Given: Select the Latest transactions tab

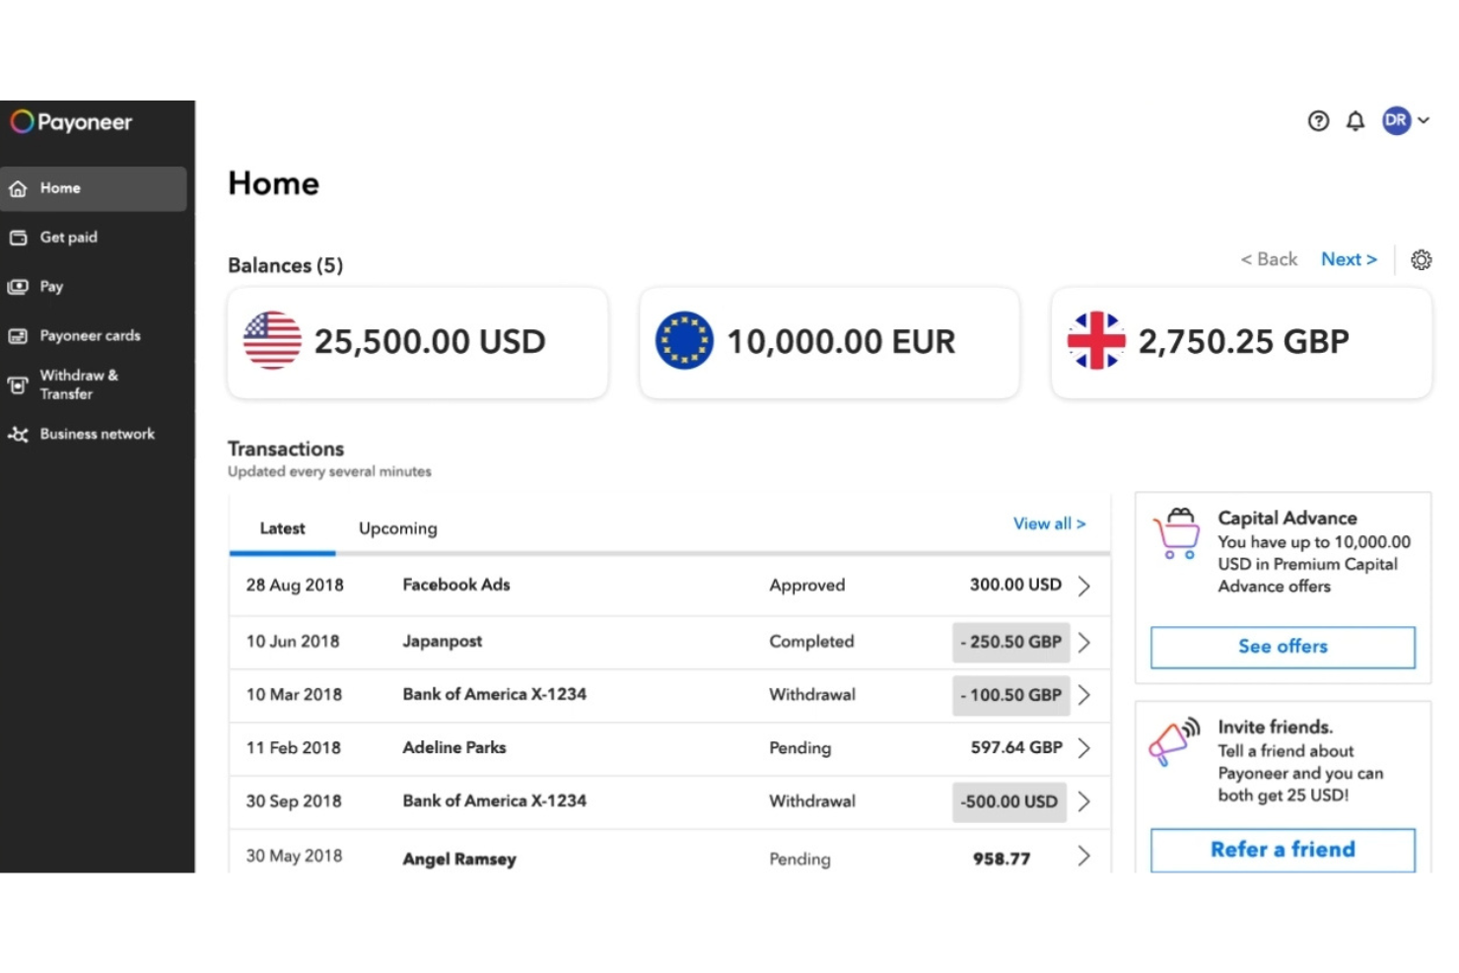Looking at the screenshot, I should (x=282, y=528).
